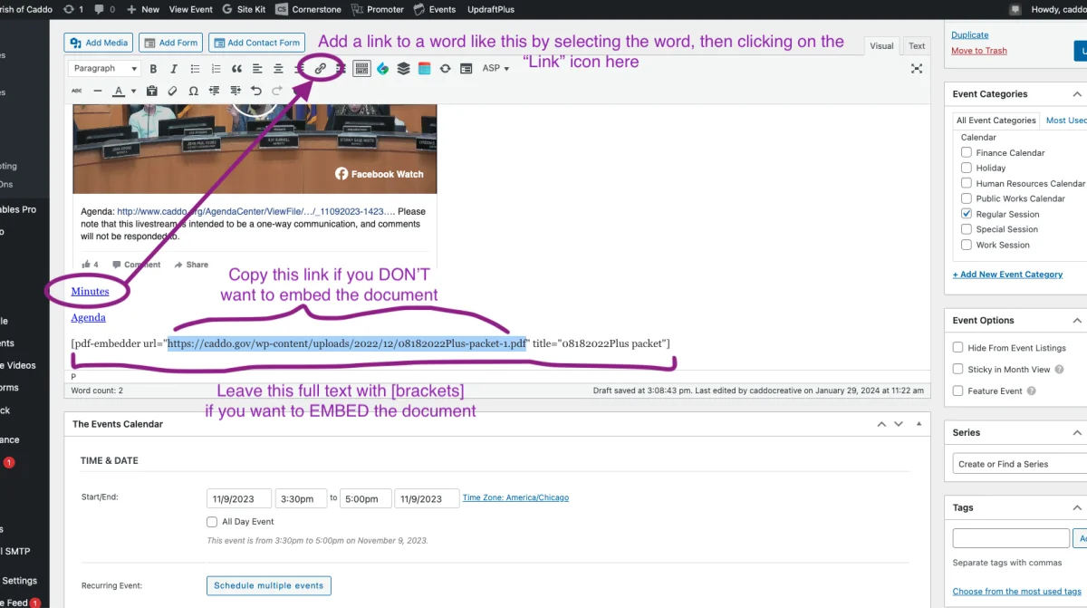Open the Create or Find a Series field
1087x608 pixels.
[1019, 464]
